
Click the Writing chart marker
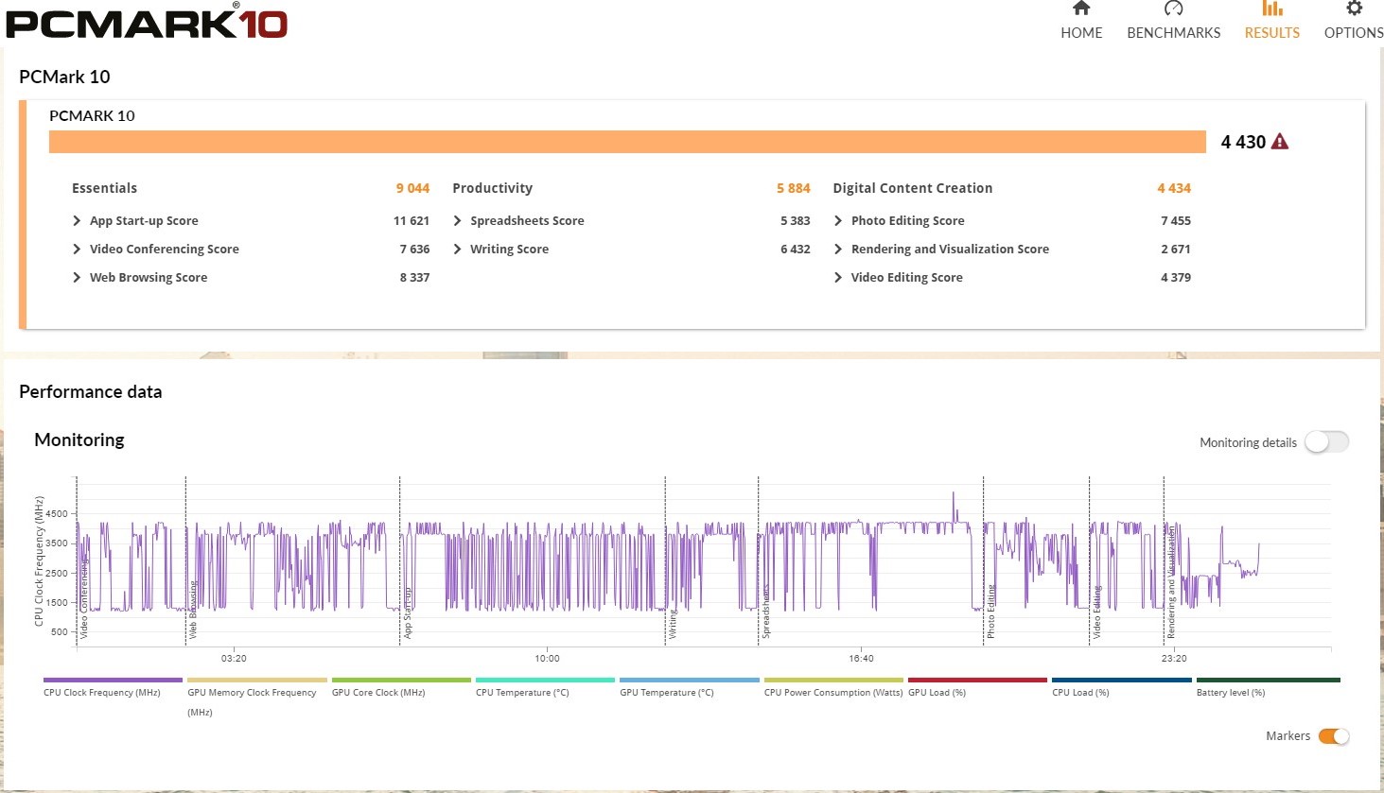coord(673,624)
